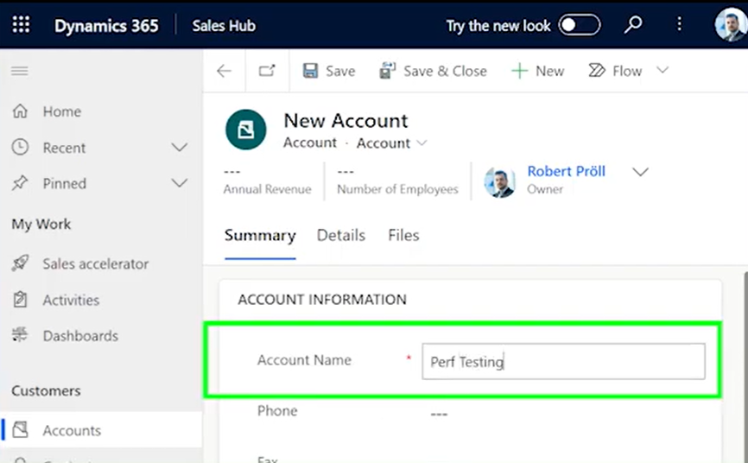Open record in new window icon
The width and height of the screenshot is (748, 463).
267,71
